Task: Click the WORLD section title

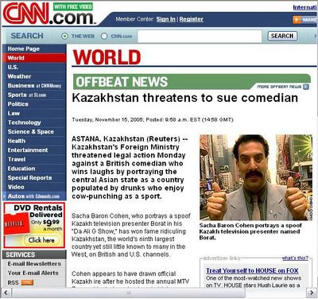Action: point(107,57)
